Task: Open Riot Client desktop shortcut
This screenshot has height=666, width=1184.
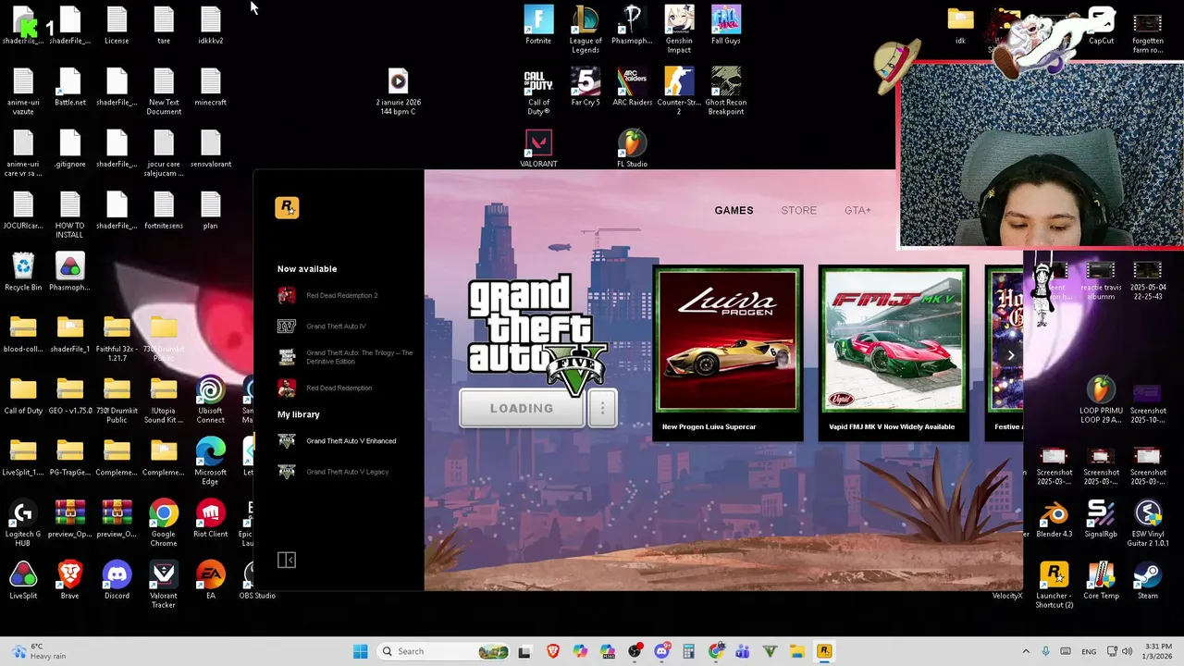Action: 210,519
